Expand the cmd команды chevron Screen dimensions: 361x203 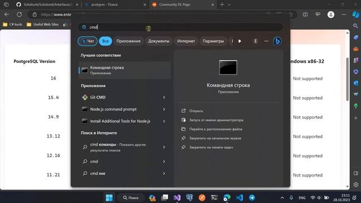point(164,147)
